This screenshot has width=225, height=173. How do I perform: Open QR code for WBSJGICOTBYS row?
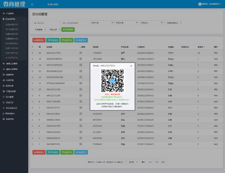coord(81,53)
